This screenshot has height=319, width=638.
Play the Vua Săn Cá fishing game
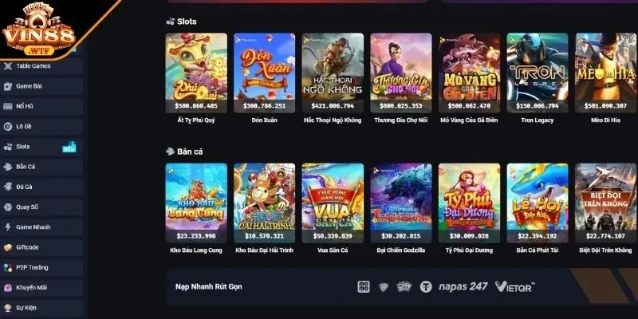point(333,203)
